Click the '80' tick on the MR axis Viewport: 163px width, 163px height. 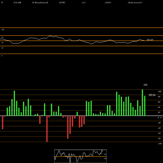pos(159,97)
